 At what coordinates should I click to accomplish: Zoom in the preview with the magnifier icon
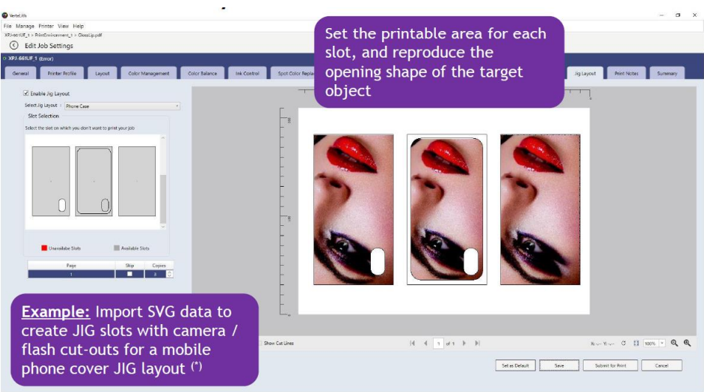pyautogui.click(x=687, y=343)
